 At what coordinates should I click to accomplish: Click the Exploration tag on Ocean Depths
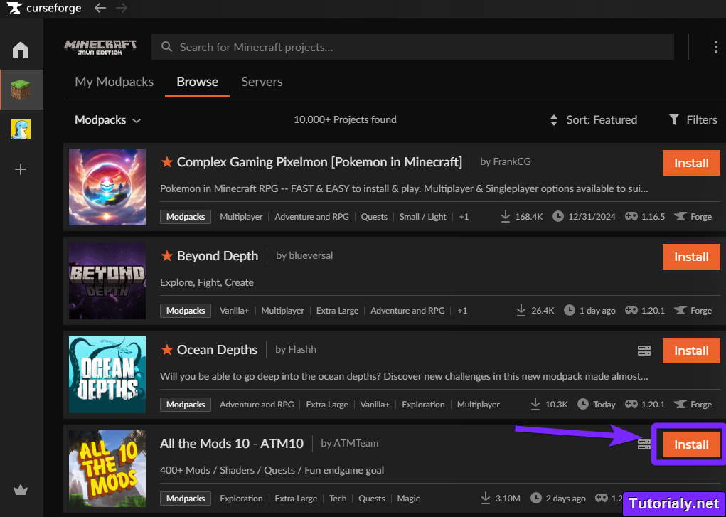(x=423, y=405)
